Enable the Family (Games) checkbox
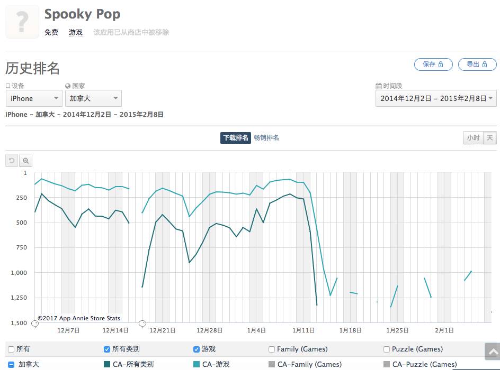This screenshot has height=370, width=500. tap(272, 349)
